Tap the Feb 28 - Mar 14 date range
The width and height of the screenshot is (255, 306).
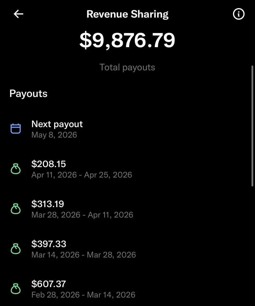tap(83, 295)
